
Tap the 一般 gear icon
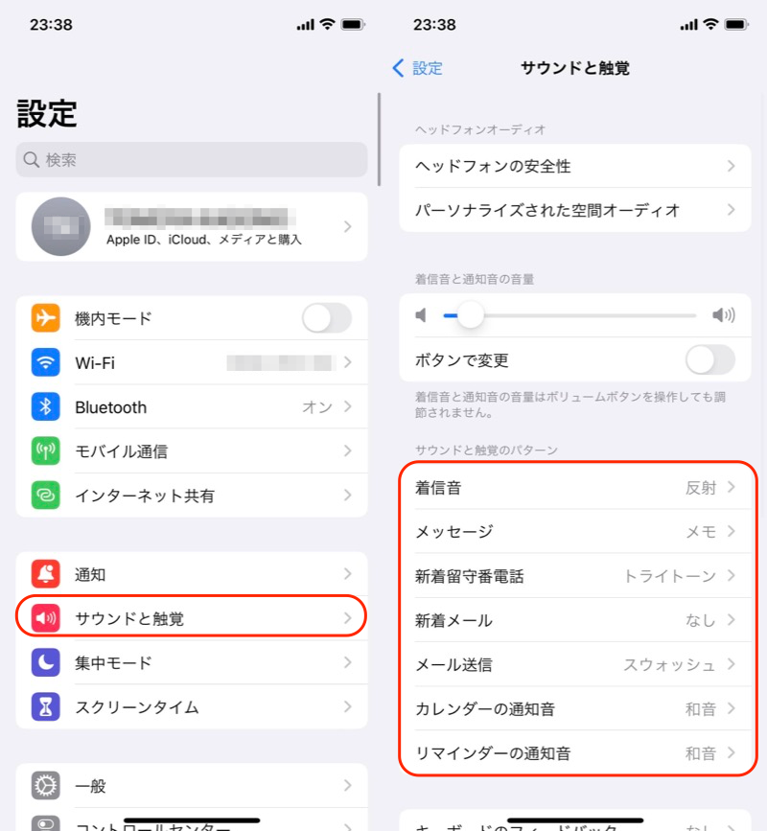(x=46, y=785)
